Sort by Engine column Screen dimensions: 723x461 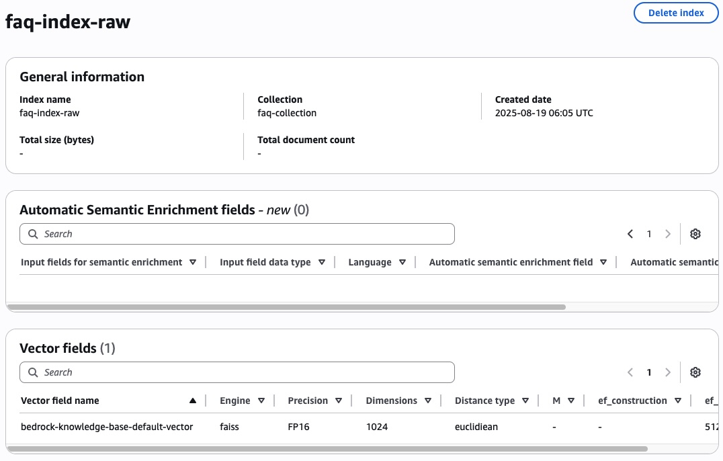coord(261,401)
